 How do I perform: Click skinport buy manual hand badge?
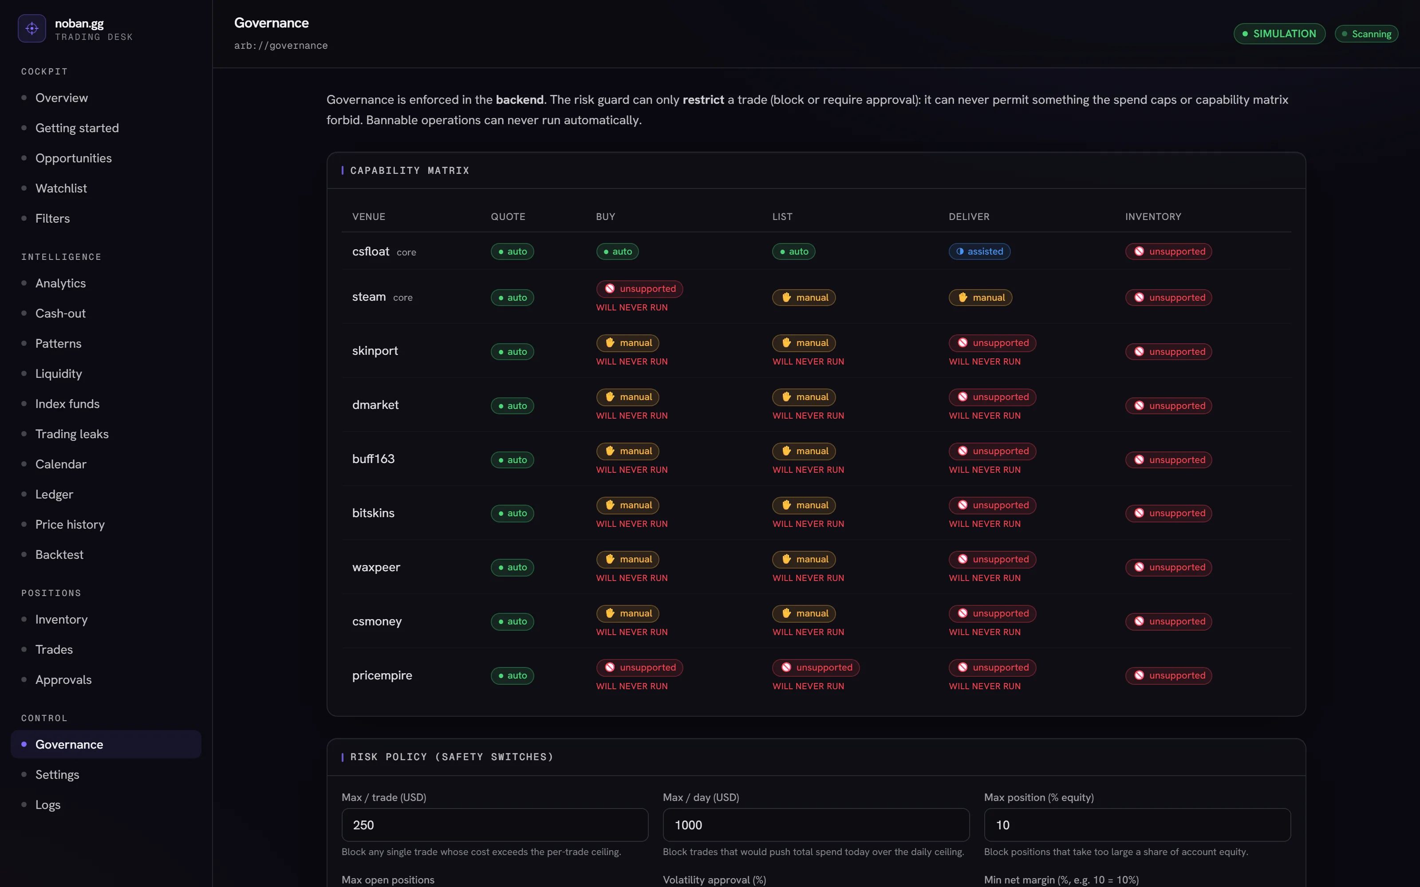click(x=627, y=342)
